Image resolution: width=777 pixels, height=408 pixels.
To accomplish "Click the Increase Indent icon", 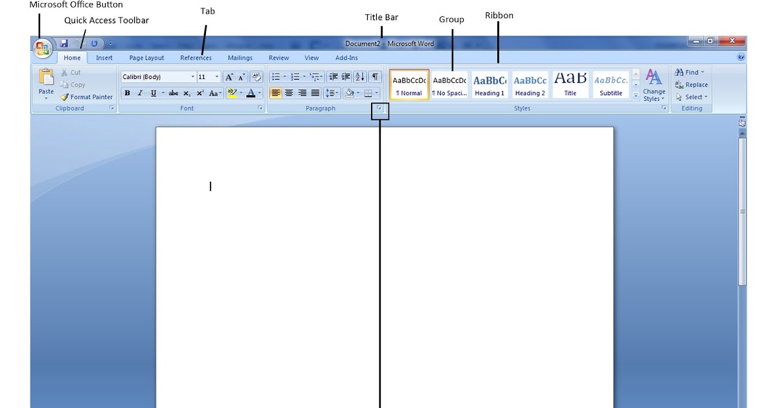I will tap(346, 76).
